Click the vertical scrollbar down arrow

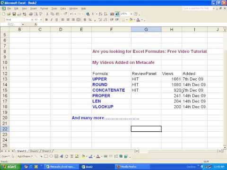(225, 147)
